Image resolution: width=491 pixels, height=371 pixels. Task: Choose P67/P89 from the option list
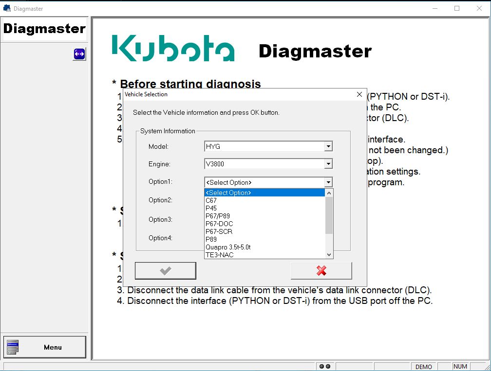[x=265, y=216]
